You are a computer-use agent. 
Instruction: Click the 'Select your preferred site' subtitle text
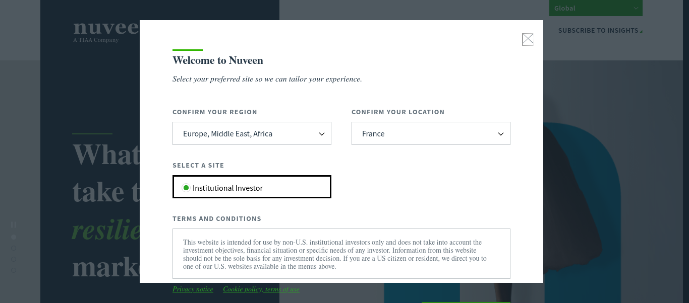pos(267,79)
